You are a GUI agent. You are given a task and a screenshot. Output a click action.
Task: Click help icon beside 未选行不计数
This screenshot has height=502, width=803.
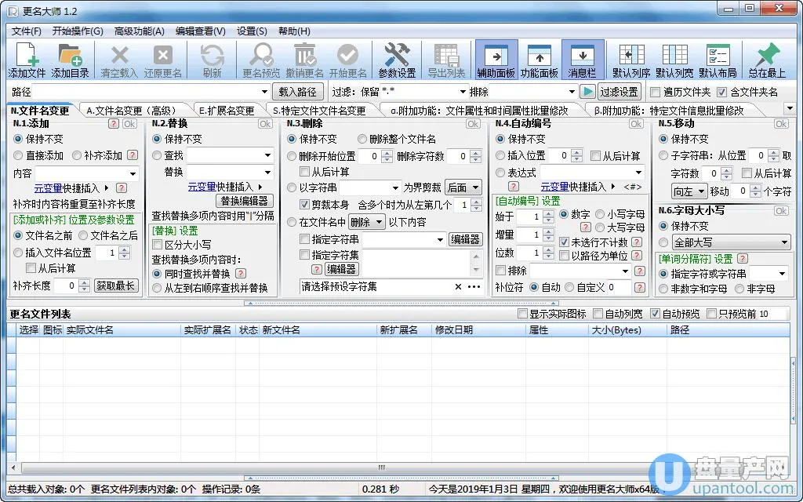coord(637,242)
